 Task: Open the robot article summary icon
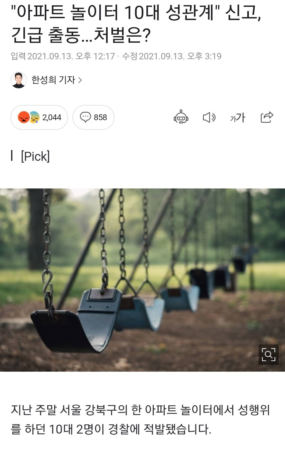(x=181, y=117)
